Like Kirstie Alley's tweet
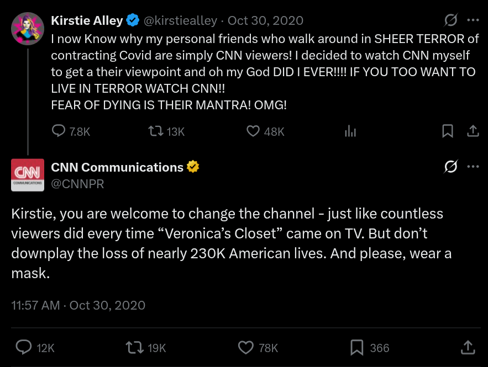The height and width of the screenshot is (367, 488). (x=253, y=131)
